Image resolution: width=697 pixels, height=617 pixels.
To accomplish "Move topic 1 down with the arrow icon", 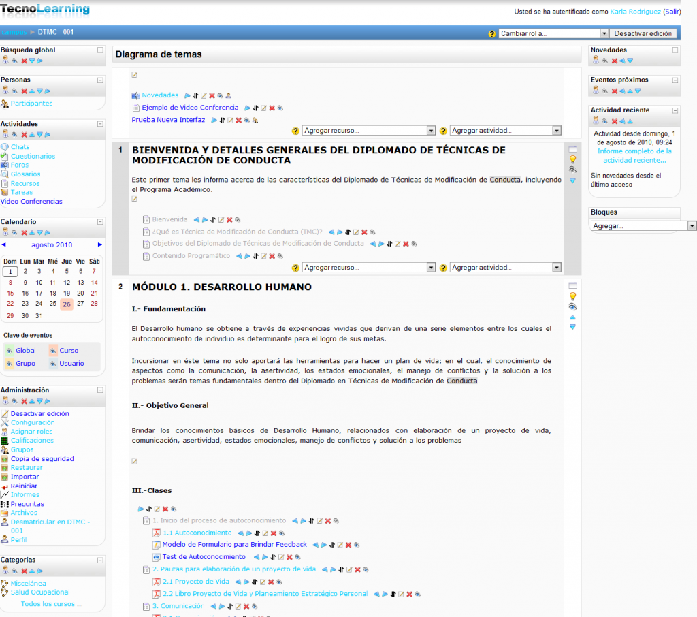I will (572, 180).
